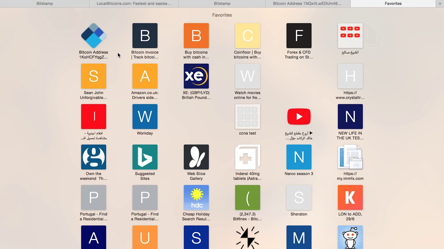
Task: Open the Coinfloor favorite icon
Action: 248,36
